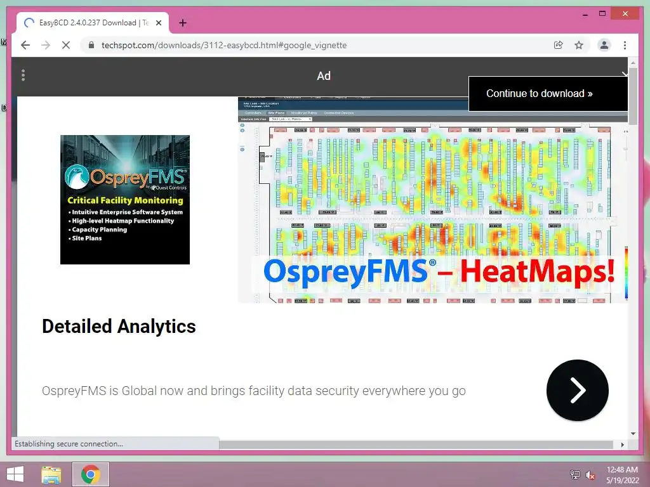The width and height of the screenshot is (650, 487).
Task: Open File Explorer from taskbar
Action: (51, 474)
